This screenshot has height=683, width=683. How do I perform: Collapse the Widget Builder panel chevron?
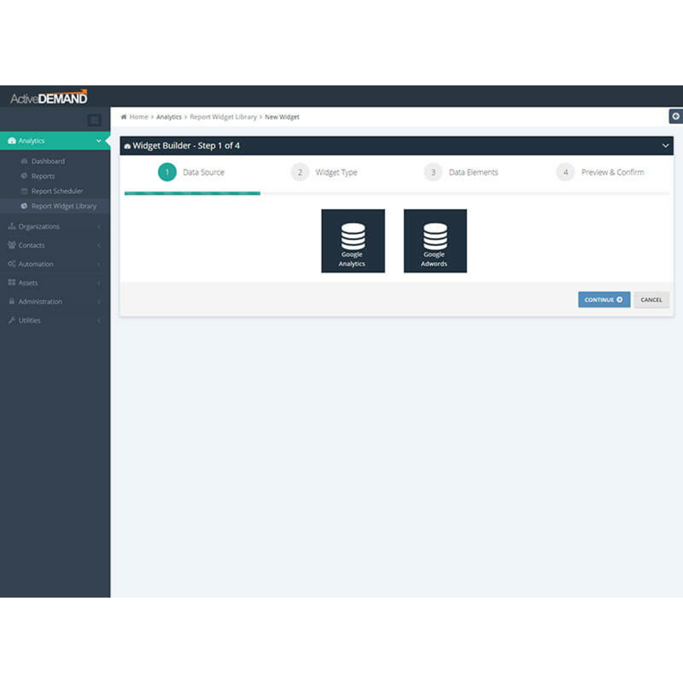click(665, 145)
